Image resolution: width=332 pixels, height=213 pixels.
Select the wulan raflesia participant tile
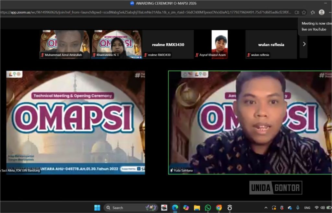click(271, 44)
